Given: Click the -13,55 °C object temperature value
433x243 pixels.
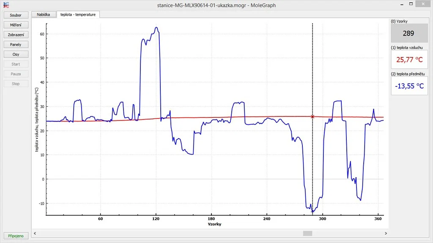Looking at the screenshot, I should 409,86.
